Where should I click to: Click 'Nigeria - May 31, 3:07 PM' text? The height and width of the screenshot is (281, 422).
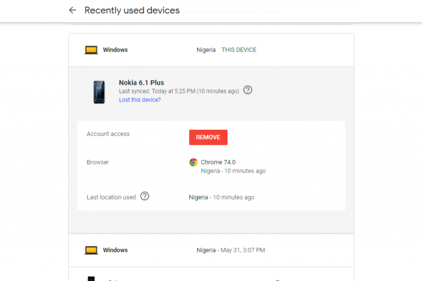point(231,250)
